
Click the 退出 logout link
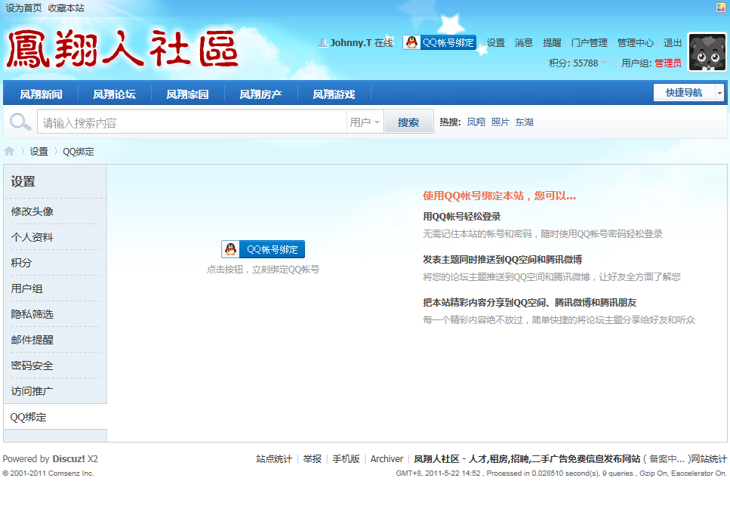(x=673, y=43)
